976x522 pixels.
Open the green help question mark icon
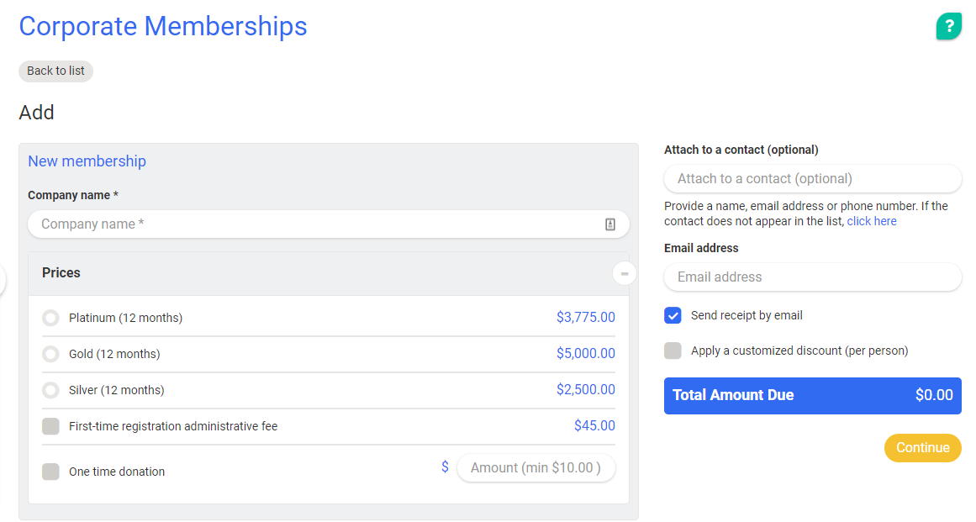pyautogui.click(x=948, y=26)
